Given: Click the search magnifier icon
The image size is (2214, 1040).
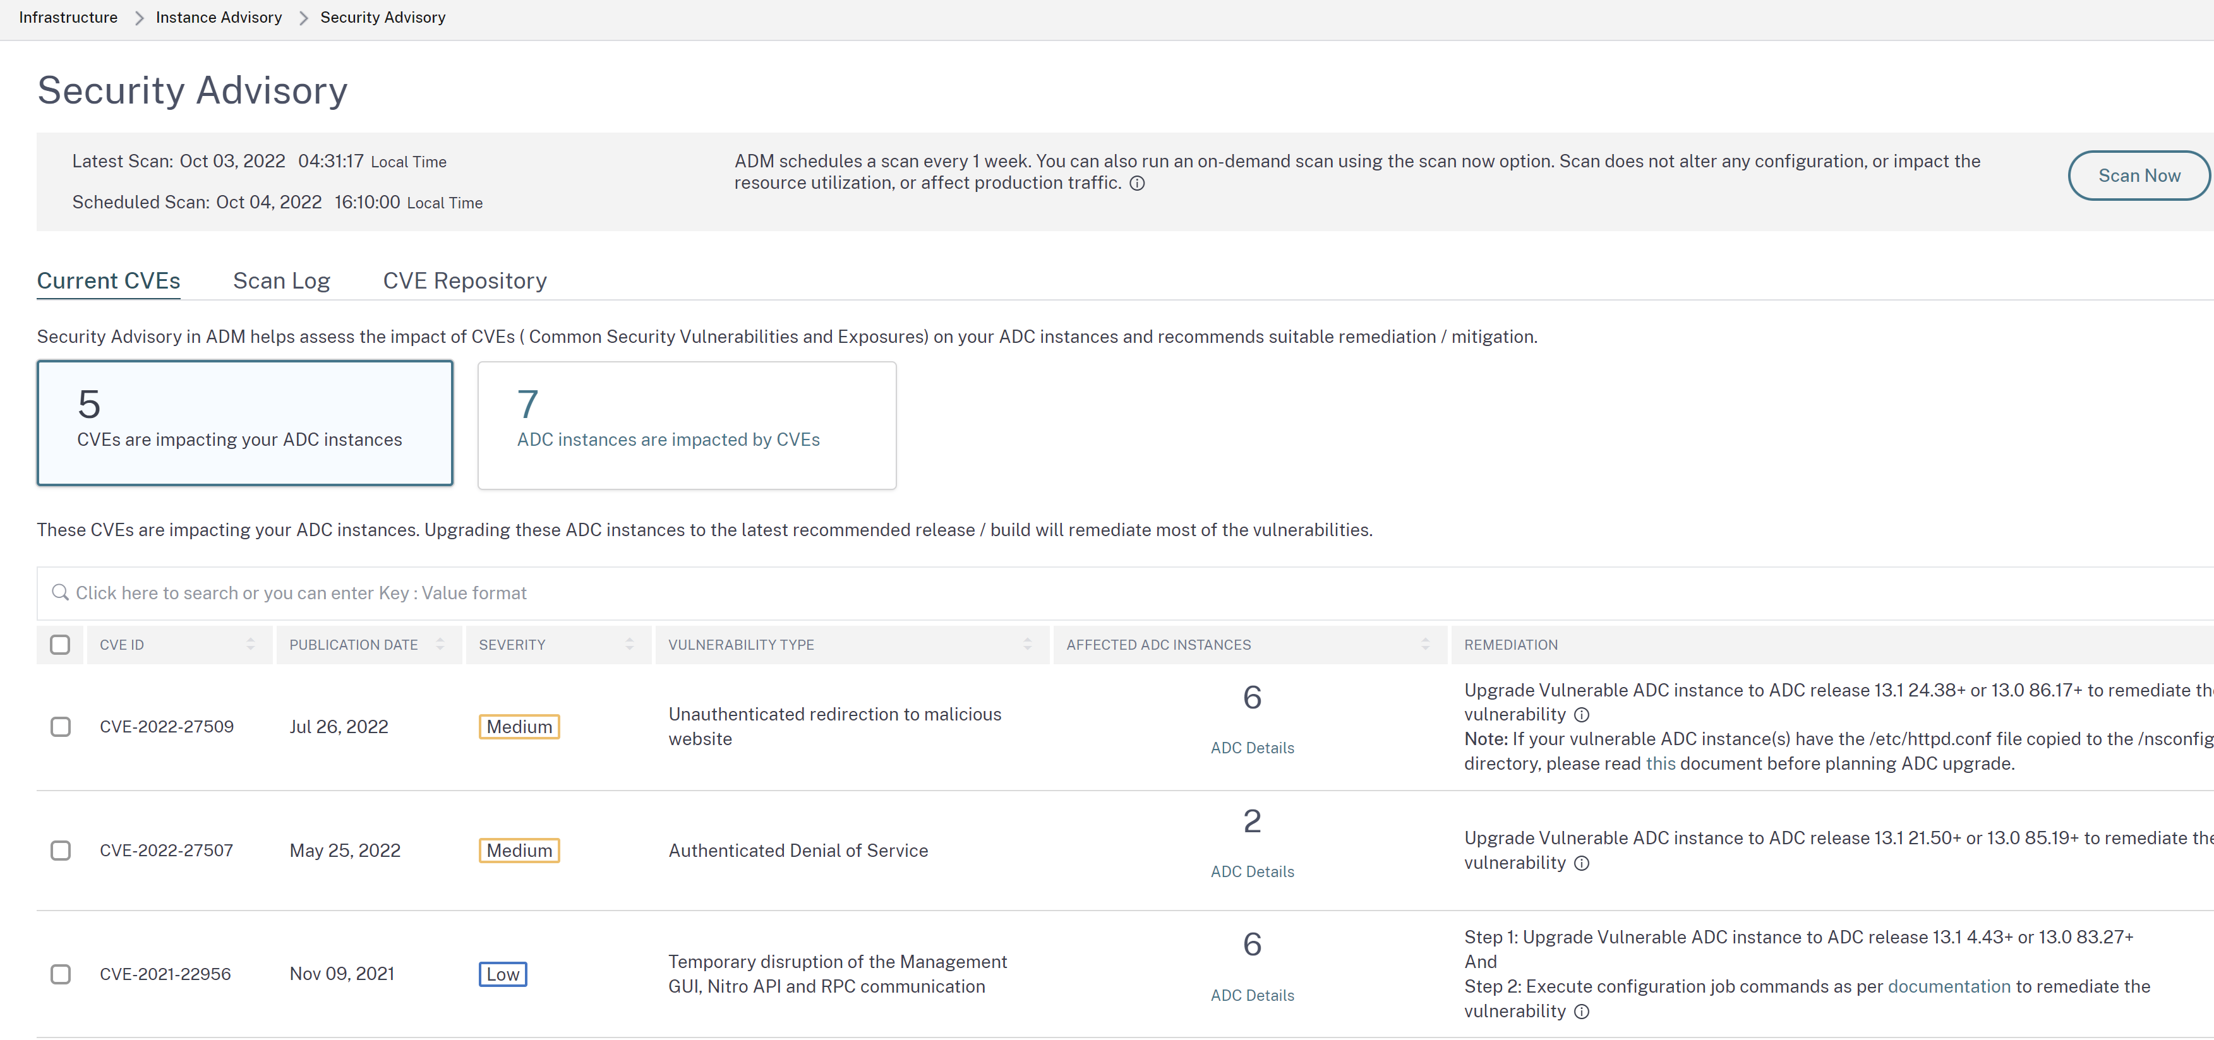Looking at the screenshot, I should click(60, 593).
